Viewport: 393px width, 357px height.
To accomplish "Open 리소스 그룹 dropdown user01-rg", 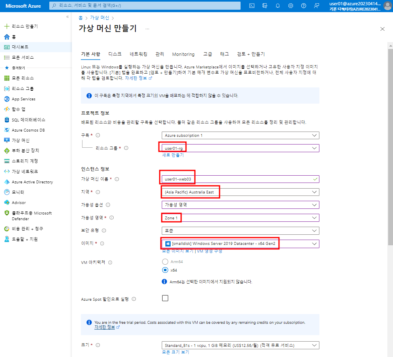I will tap(240, 148).
